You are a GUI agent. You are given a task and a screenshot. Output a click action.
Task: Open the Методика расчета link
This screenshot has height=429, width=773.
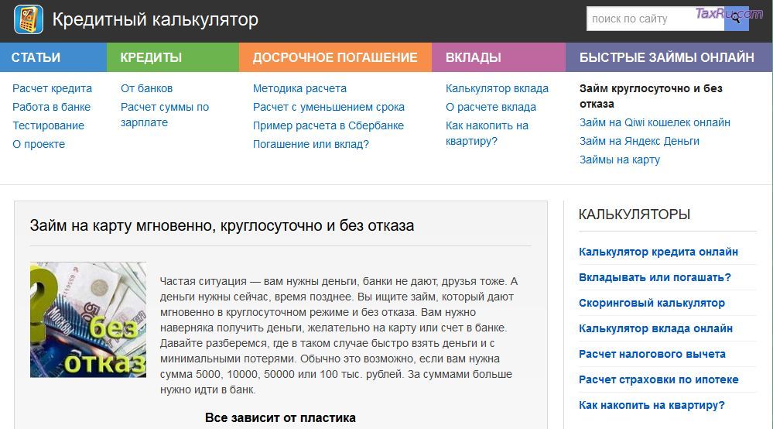tap(299, 88)
